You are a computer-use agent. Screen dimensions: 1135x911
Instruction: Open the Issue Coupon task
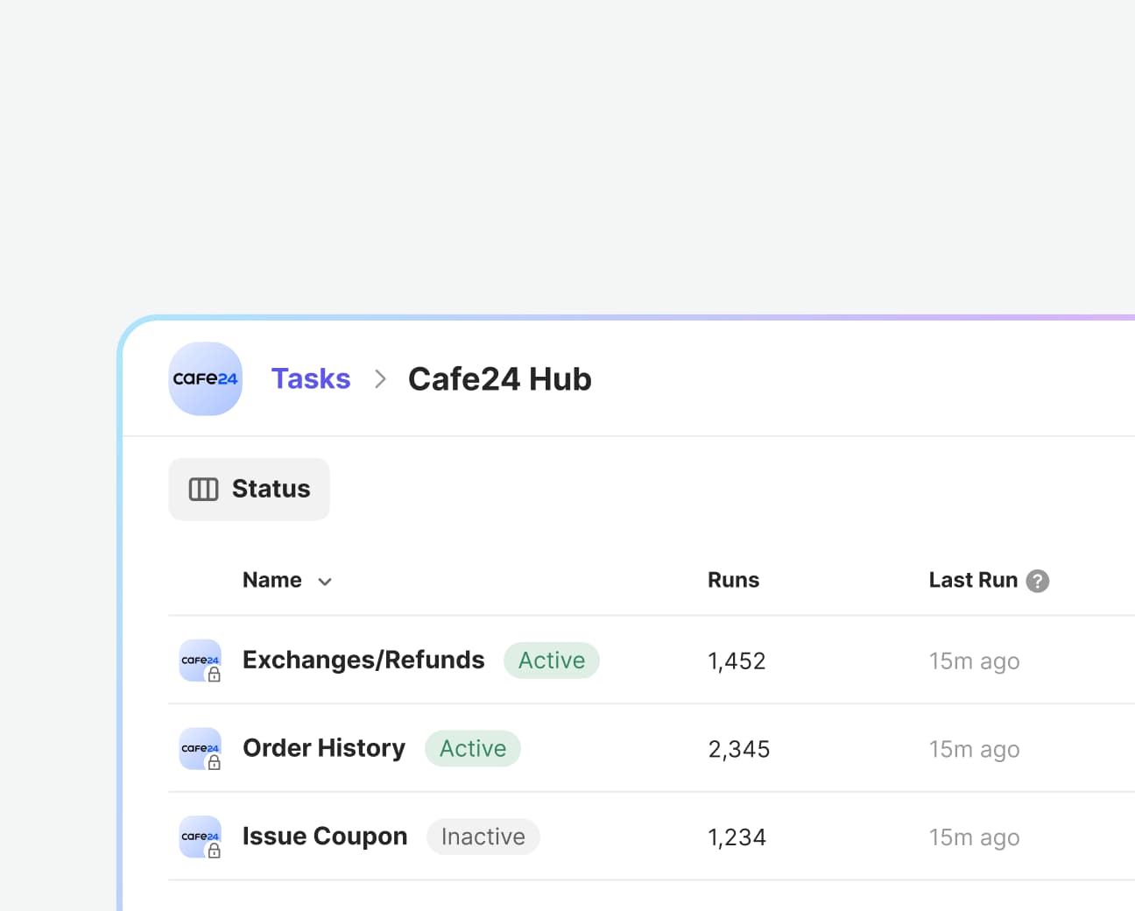tap(324, 837)
